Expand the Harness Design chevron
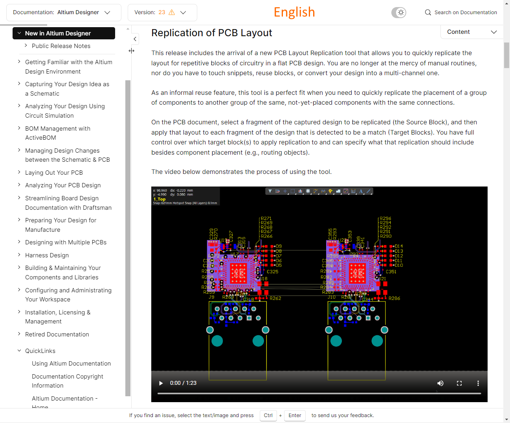The height and width of the screenshot is (423, 510). (x=19, y=255)
